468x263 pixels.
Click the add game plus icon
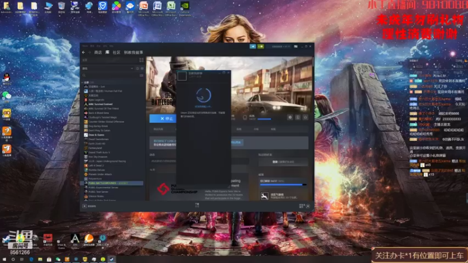[x=84, y=206]
